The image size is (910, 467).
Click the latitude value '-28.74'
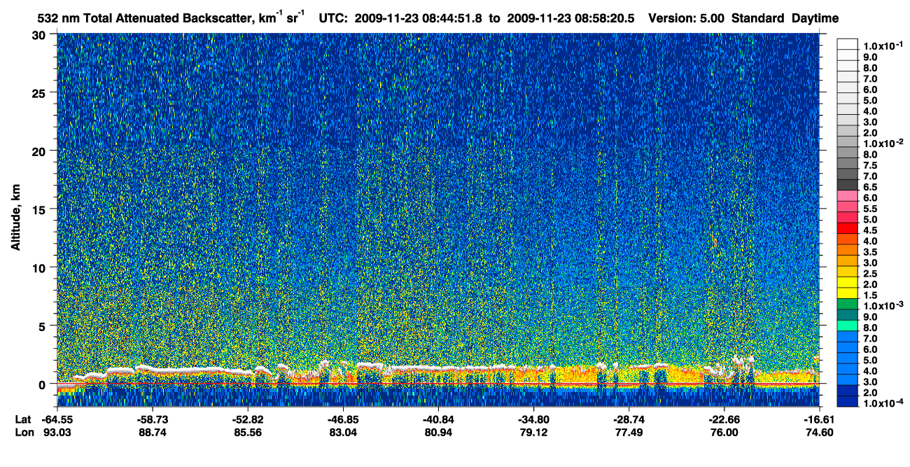[x=629, y=419]
